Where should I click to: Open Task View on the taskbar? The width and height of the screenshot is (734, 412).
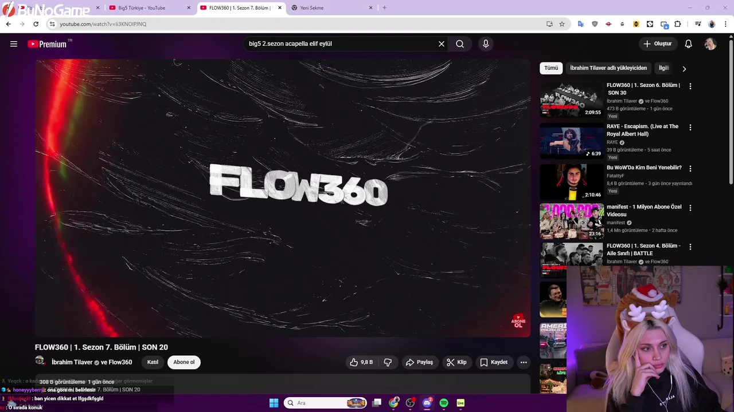point(377,403)
